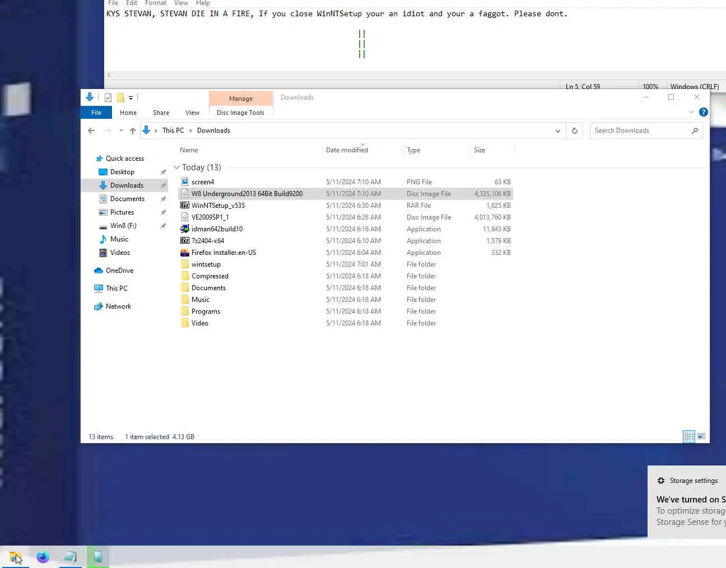The height and width of the screenshot is (568, 726).
Task: Click the New folder icon in title bar
Action: (120, 97)
